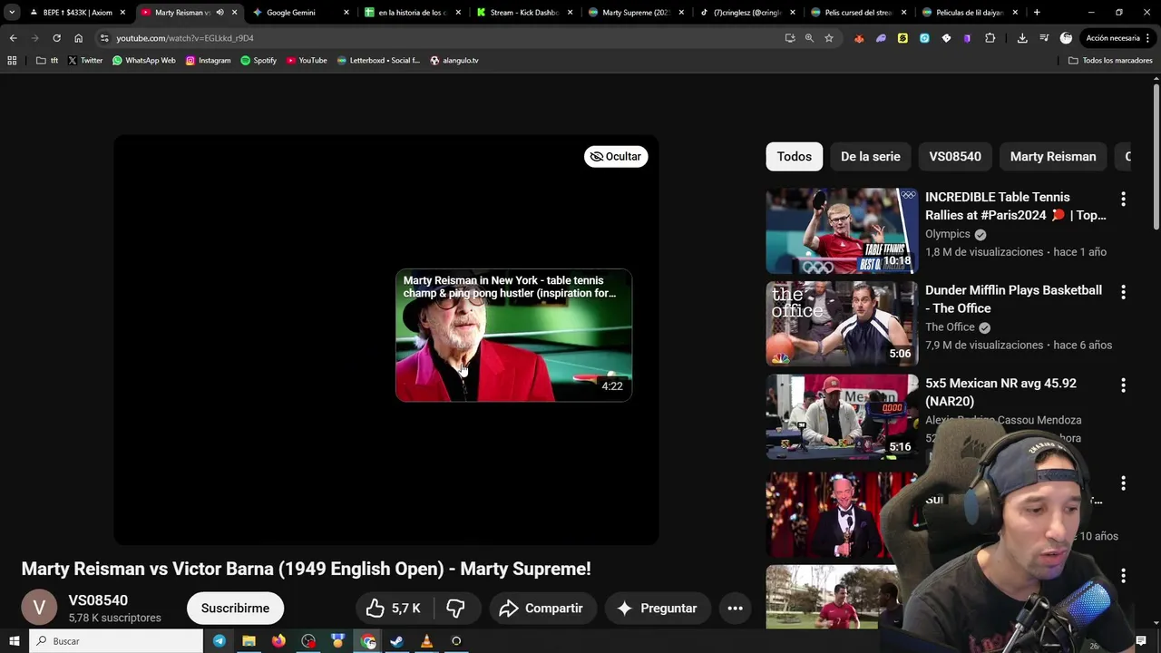Image resolution: width=1161 pixels, height=653 pixels.
Task: Open Chrome downloads icon
Action: click(1022, 38)
